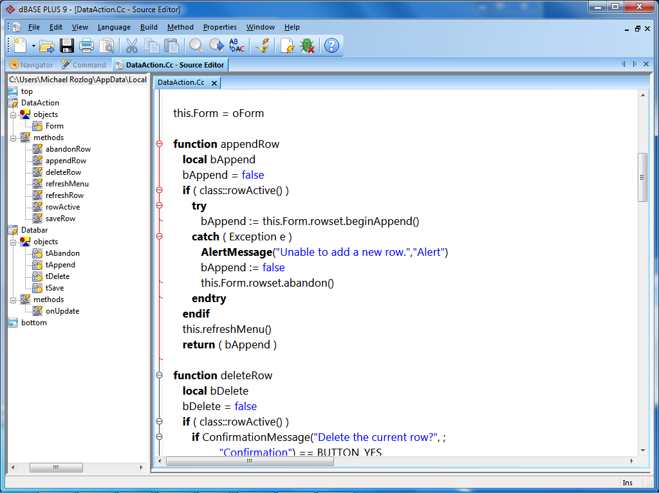659x493 pixels.
Task: Select the tDelete object
Action: tap(57, 276)
